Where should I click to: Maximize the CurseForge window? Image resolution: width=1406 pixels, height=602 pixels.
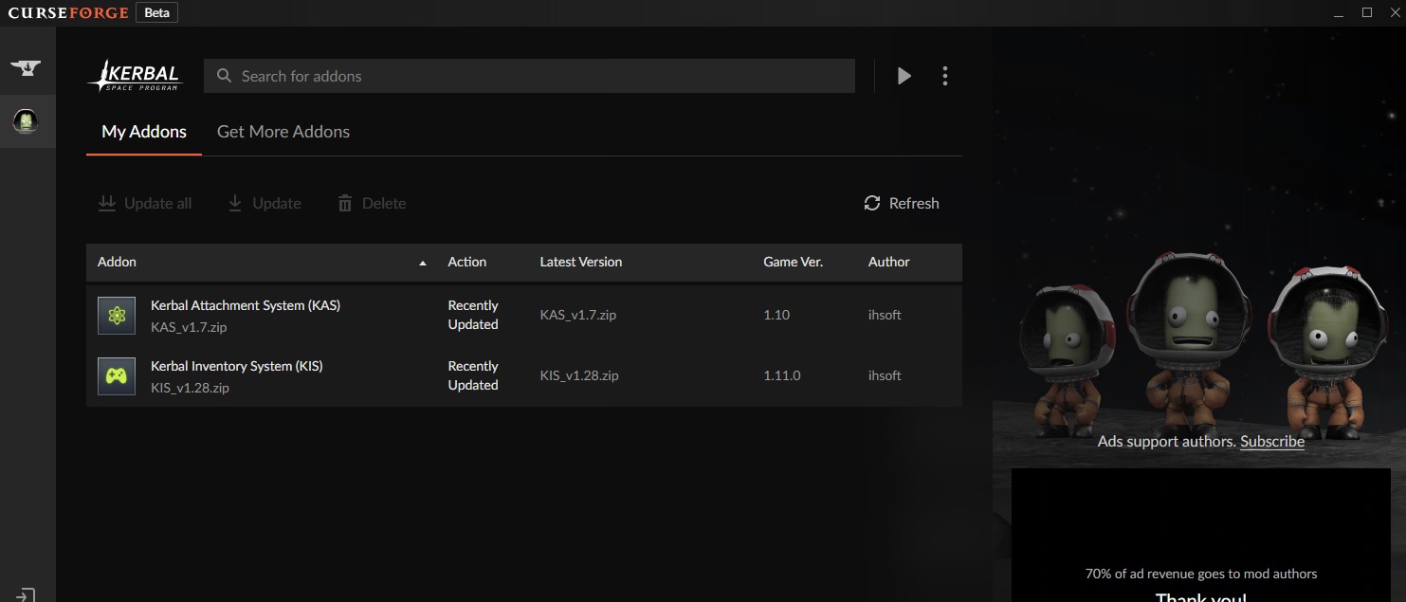pyautogui.click(x=1367, y=12)
